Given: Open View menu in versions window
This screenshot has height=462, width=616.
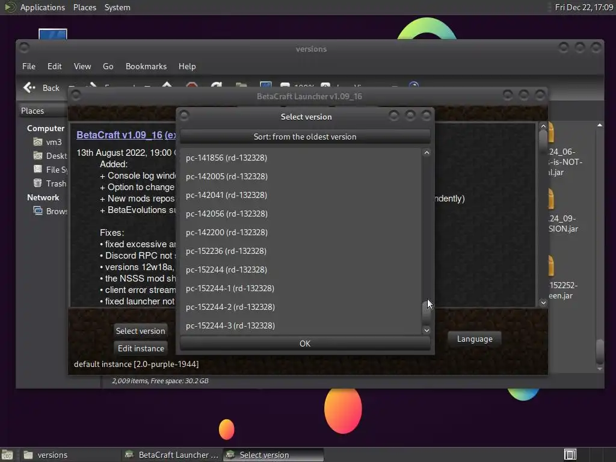Looking at the screenshot, I should pos(82,66).
